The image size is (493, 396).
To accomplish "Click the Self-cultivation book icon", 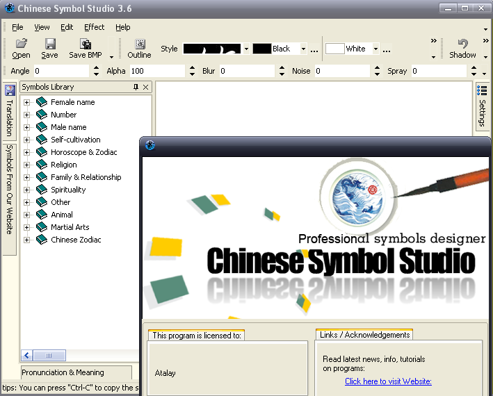I will coord(42,140).
